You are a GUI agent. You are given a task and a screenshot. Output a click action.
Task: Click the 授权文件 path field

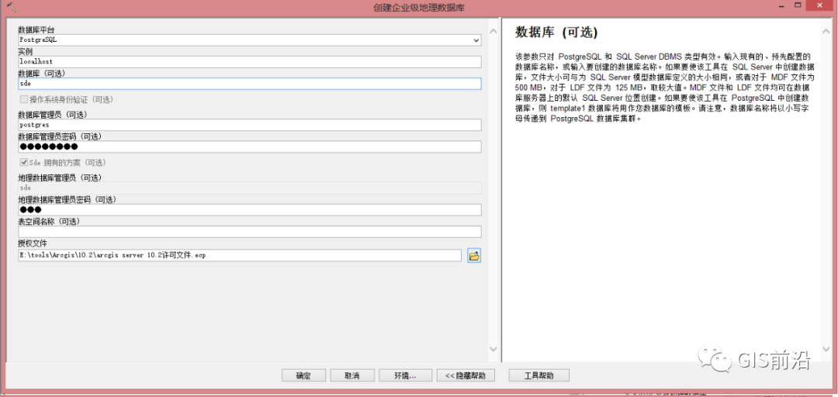[240, 255]
